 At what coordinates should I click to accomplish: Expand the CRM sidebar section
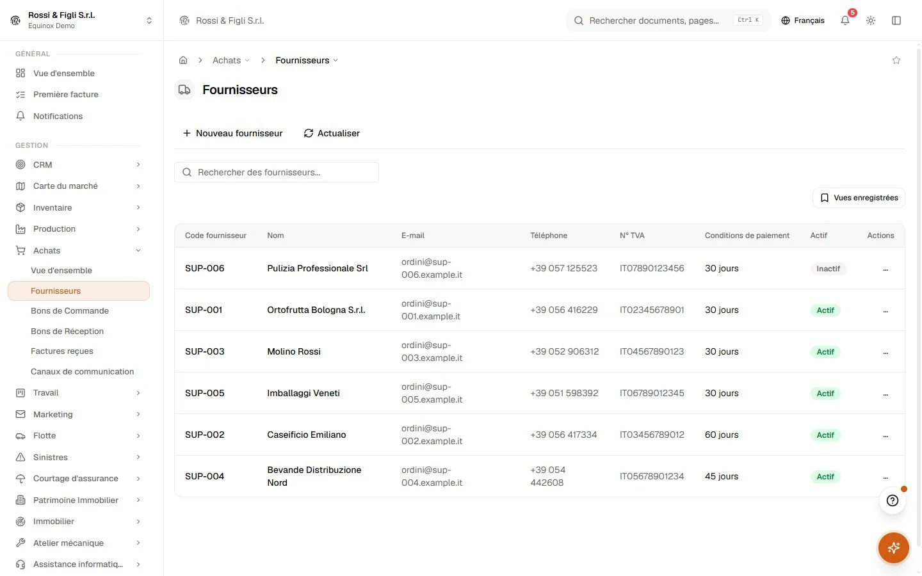tap(78, 164)
